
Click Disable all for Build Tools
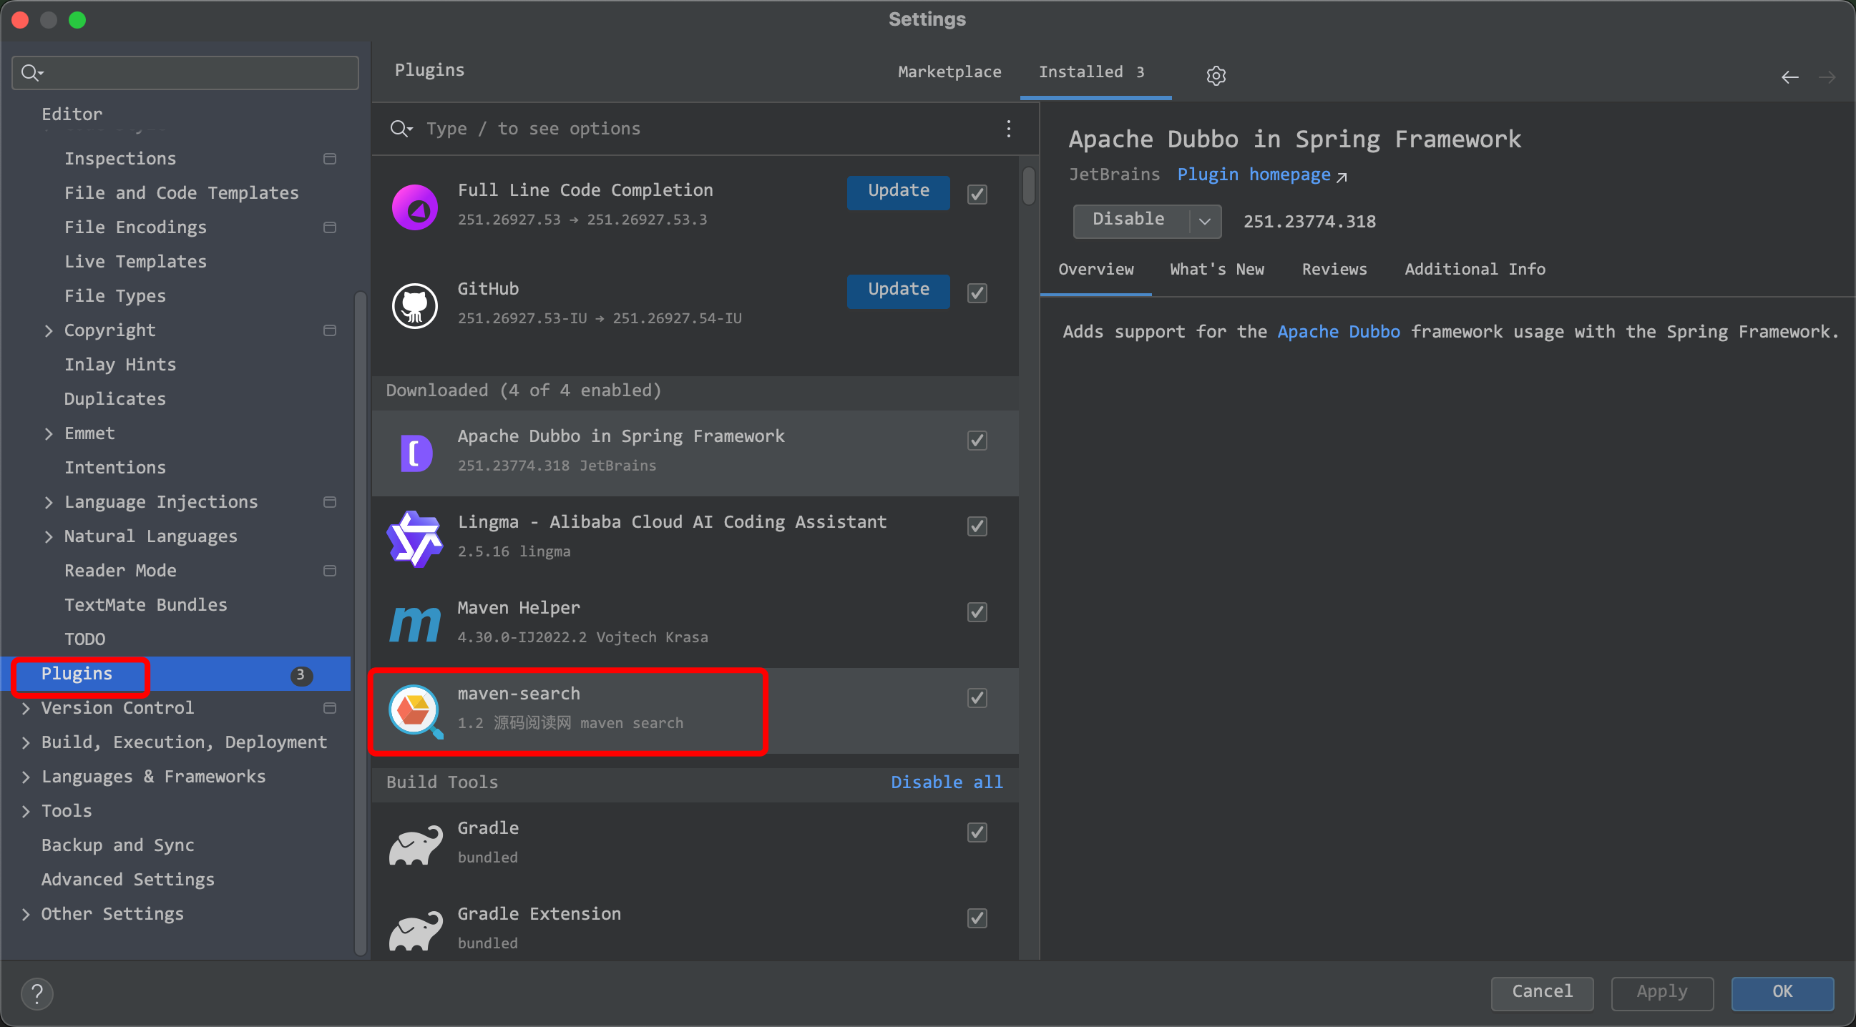tap(947, 782)
